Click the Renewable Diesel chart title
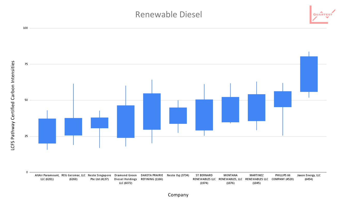 coord(168,14)
